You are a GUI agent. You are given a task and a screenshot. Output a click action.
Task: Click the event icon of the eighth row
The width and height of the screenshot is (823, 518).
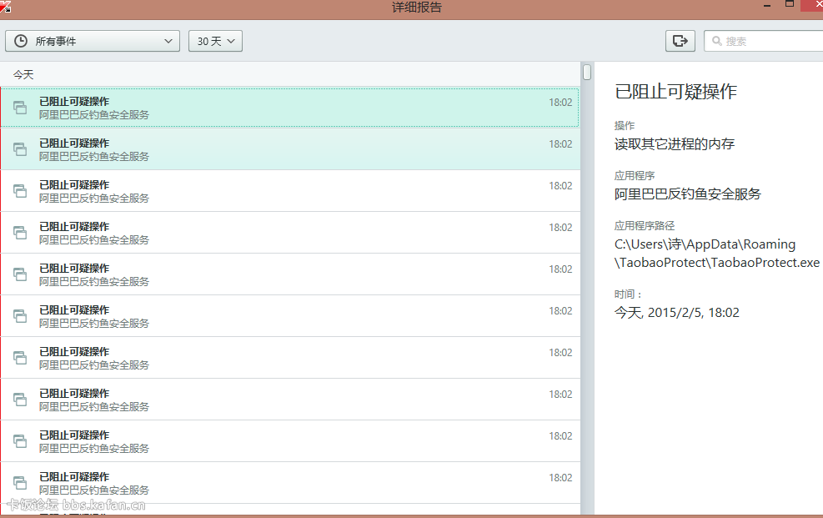[20, 400]
